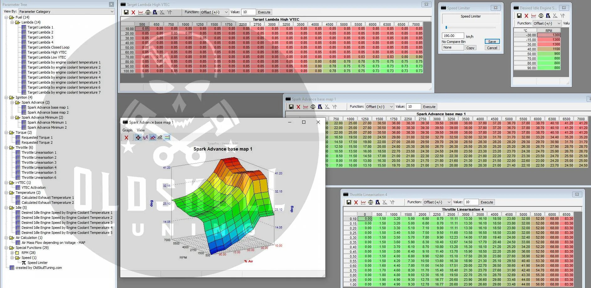Click save icon in Target Lambda High VTEC toolbar

coord(126,12)
